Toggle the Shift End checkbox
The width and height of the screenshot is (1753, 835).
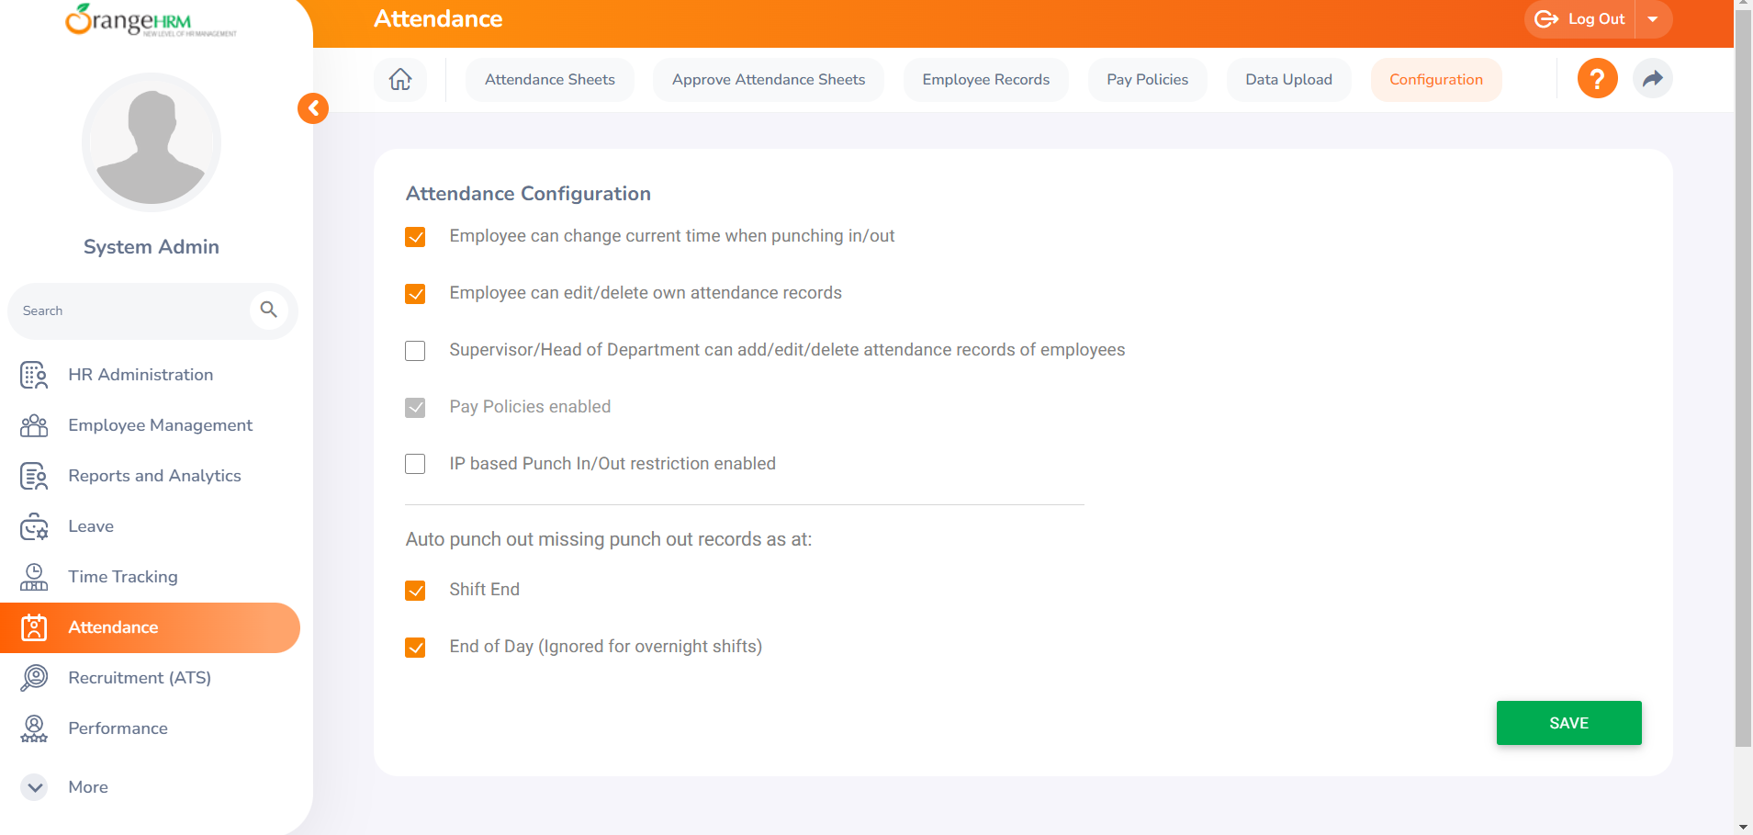pyautogui.click(x=415, y=591)
